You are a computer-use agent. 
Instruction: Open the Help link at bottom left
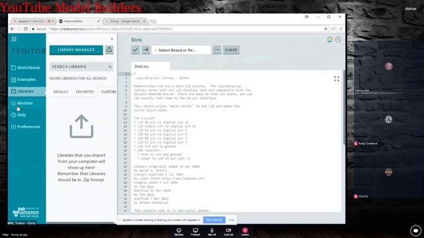click(x=5, y=235)
